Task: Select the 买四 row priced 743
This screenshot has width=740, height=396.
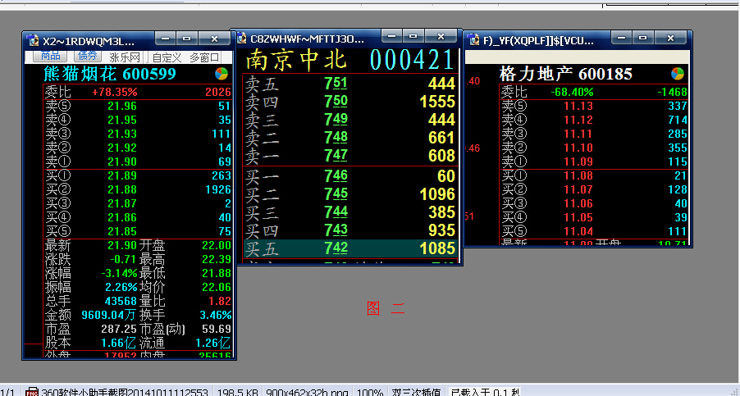Action: point(349,230)
